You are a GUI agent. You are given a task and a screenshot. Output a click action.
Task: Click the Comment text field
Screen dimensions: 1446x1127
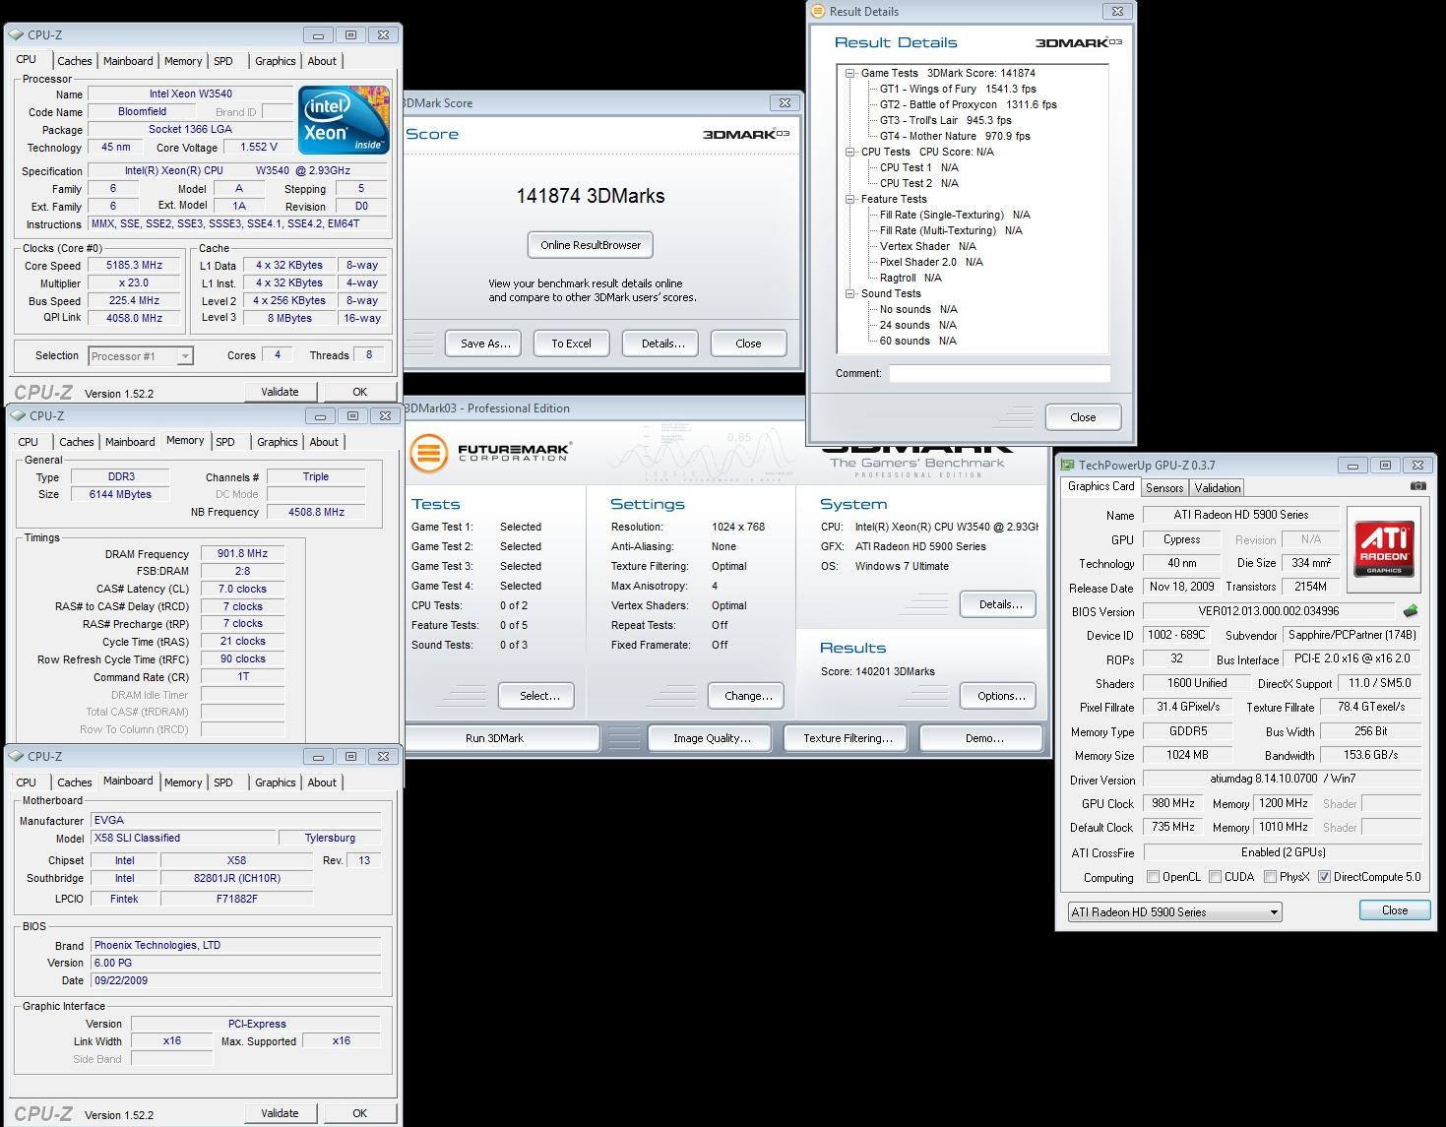click(x=999, y=374)
